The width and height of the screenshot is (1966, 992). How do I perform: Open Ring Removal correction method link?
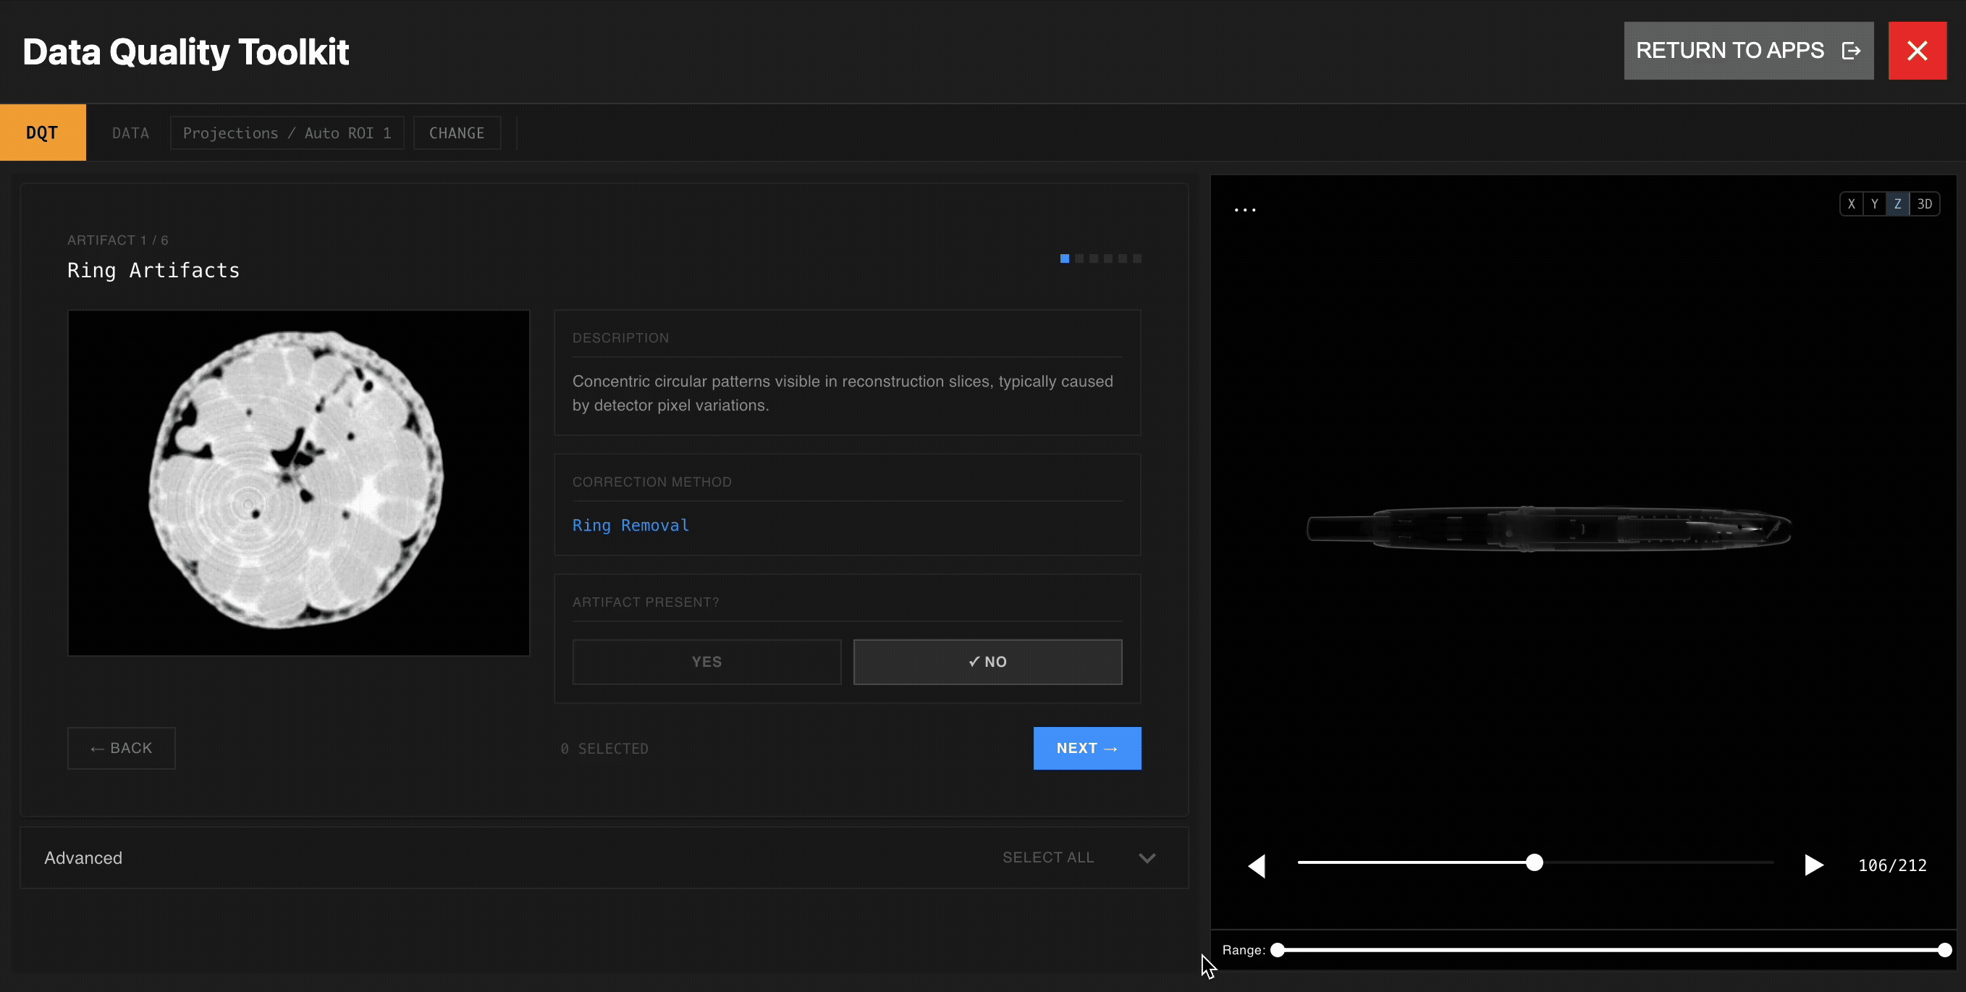click(x=630, y=526)
